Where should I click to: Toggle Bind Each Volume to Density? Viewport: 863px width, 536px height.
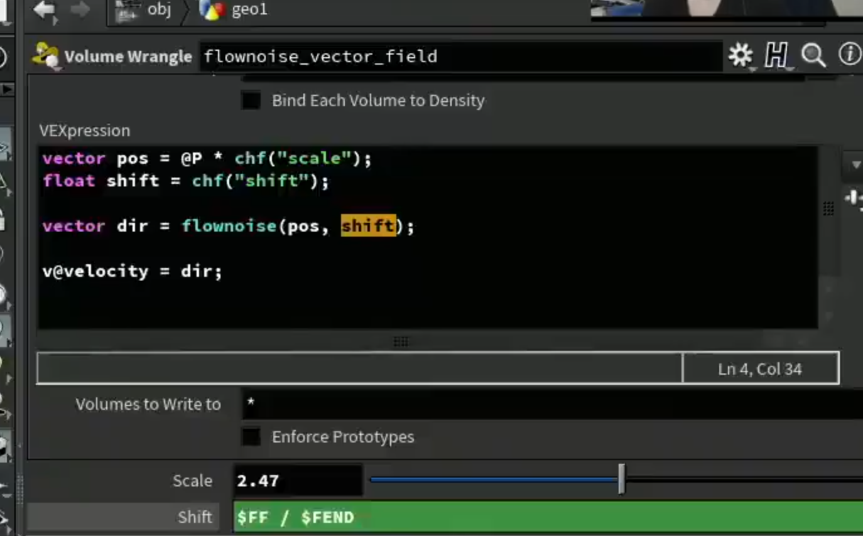[251, 100]
